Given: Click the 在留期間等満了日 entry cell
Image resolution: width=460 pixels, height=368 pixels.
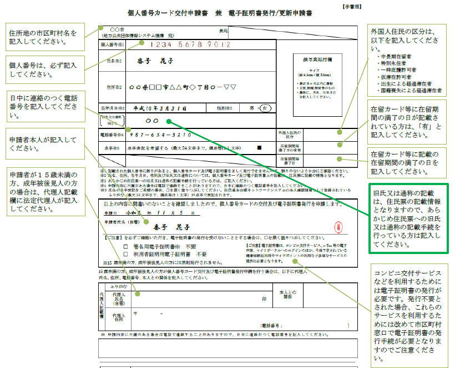Looking at the screenshot, I should 330,161.
